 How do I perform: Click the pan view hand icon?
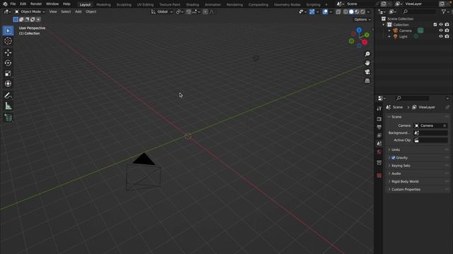tap(367, 63)
